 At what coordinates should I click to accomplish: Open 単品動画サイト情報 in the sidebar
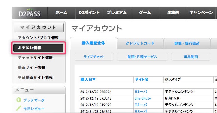(35, 77)
